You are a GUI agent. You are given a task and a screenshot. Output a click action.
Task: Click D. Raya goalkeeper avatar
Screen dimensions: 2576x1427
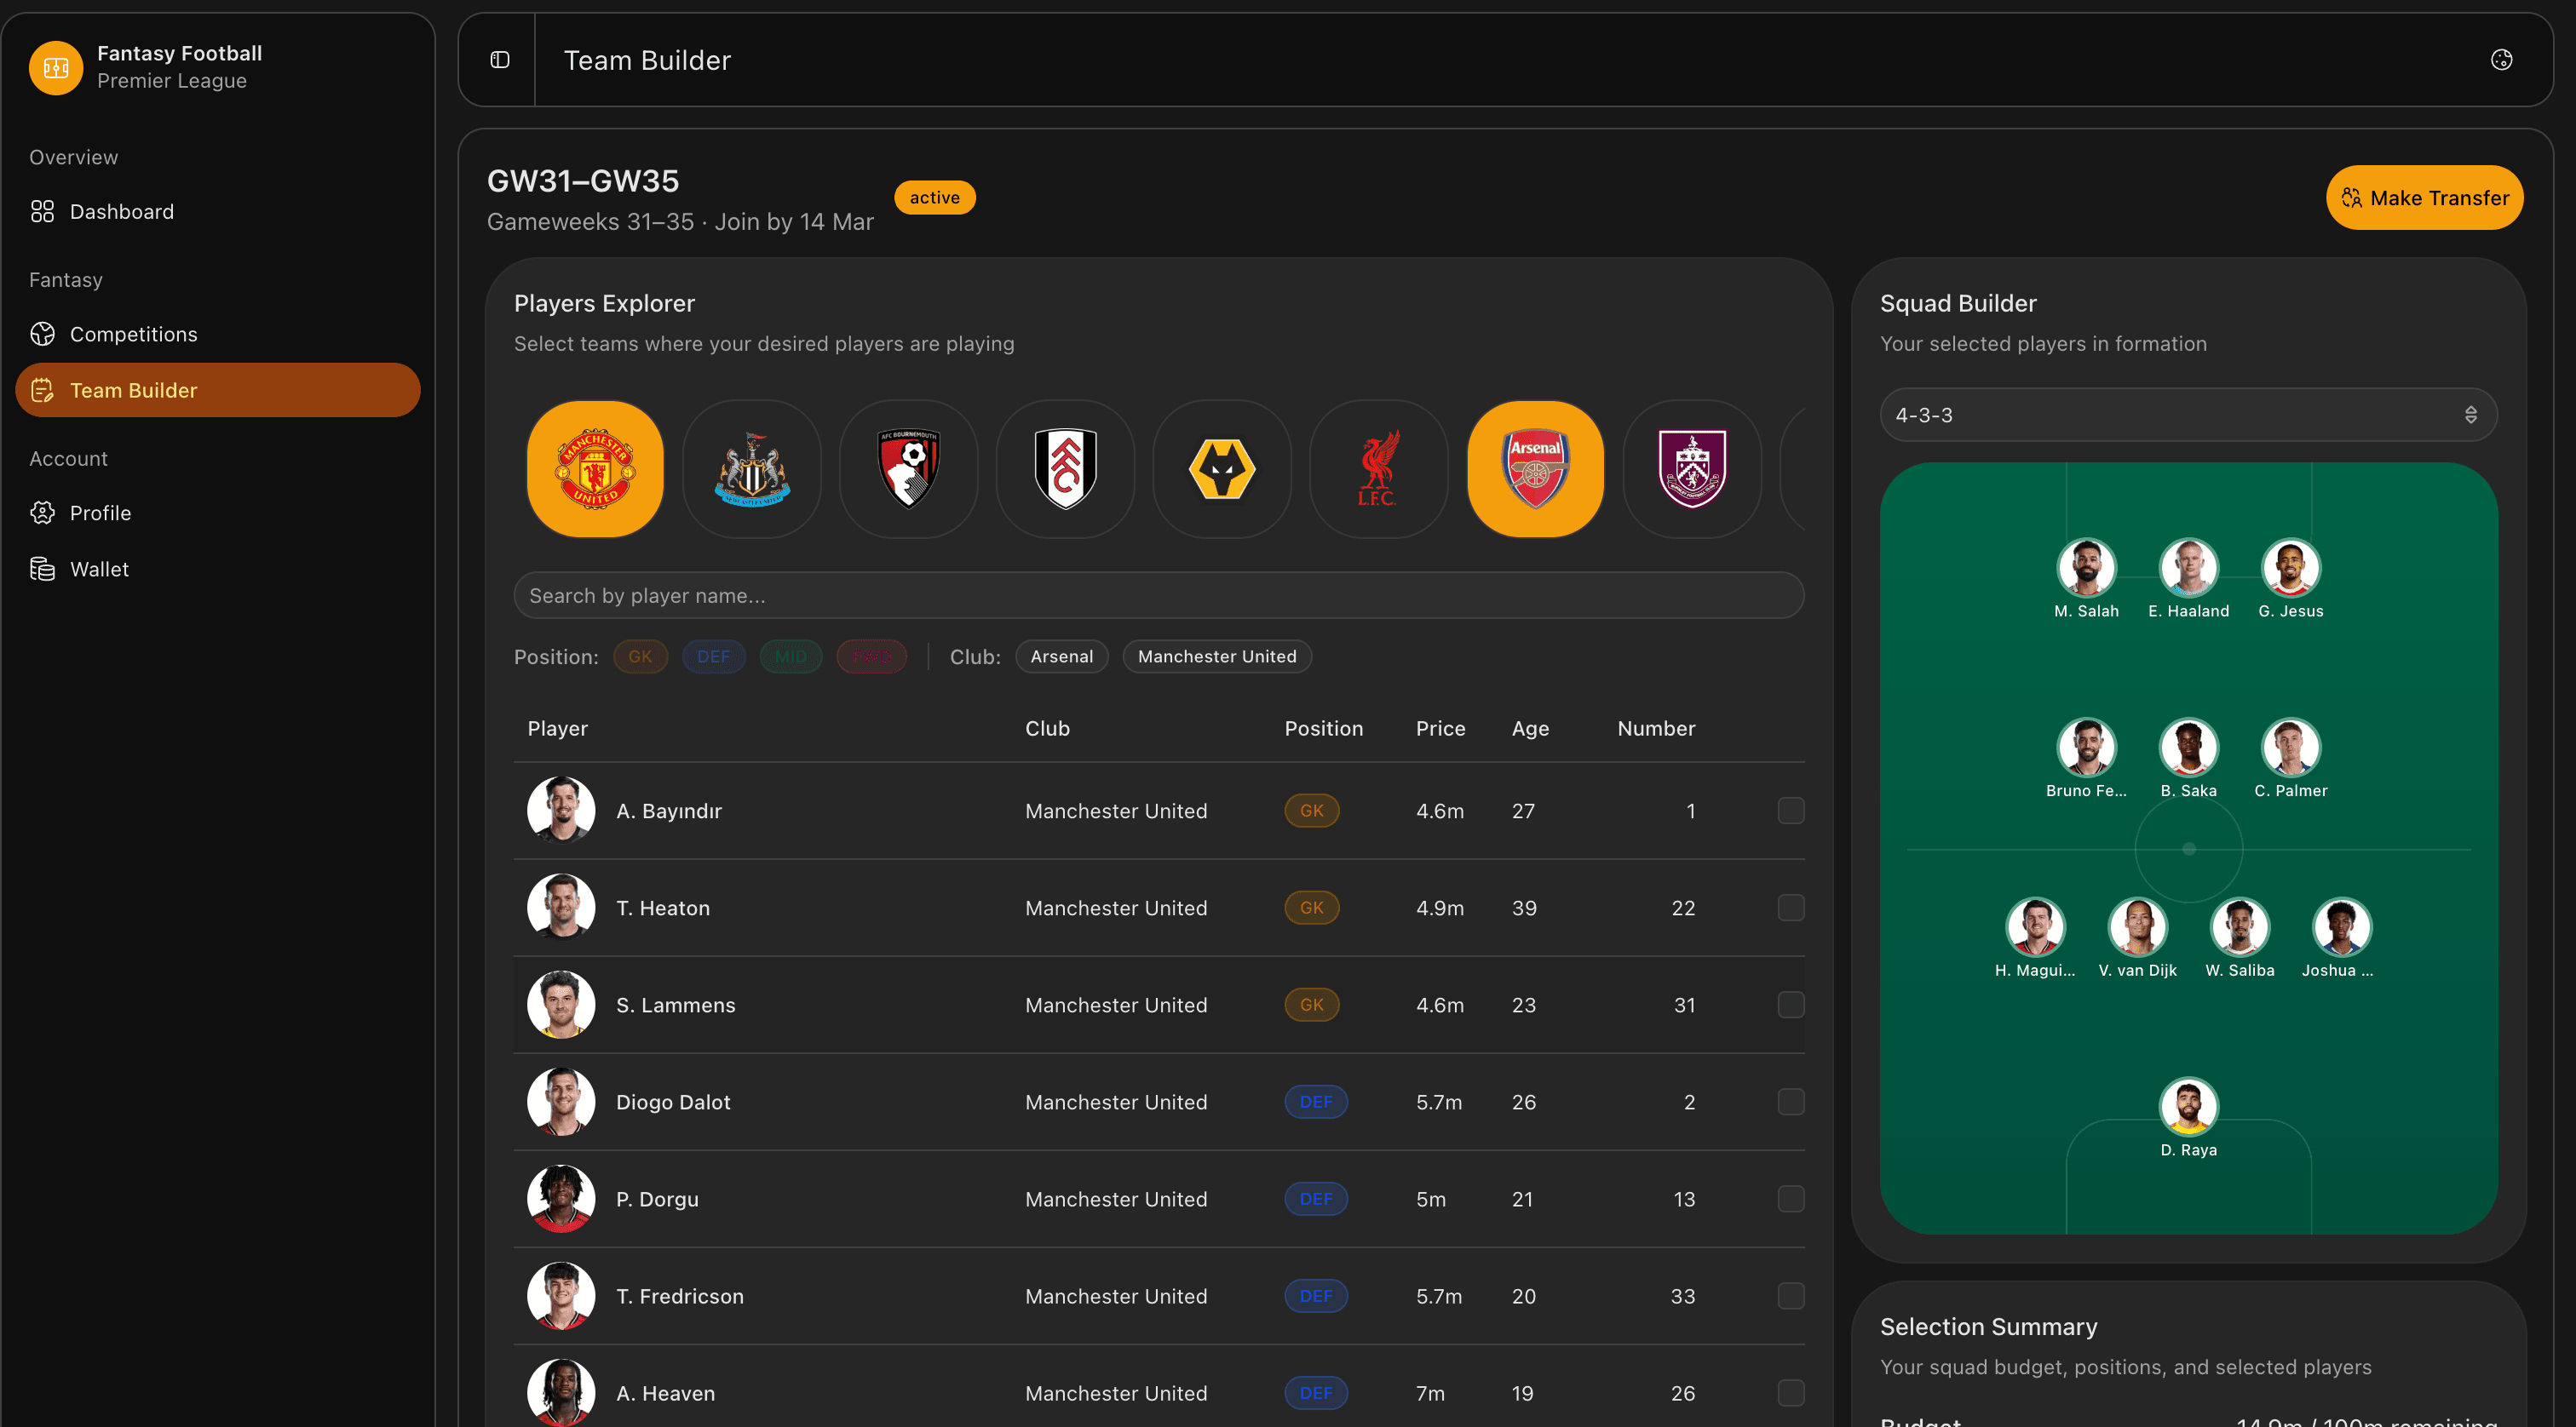(2188, 1107)
